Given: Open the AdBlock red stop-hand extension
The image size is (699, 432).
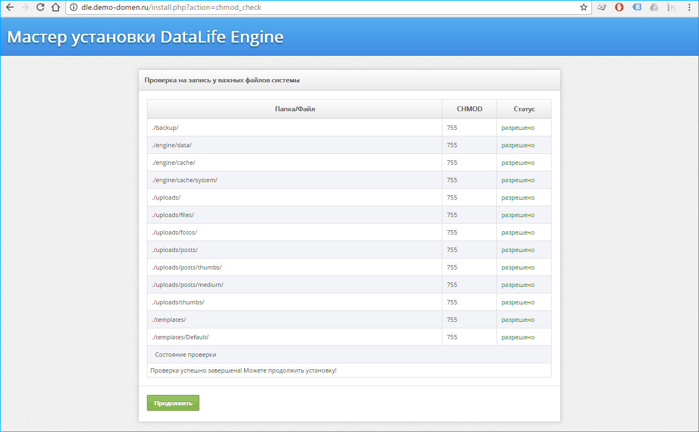Looking at the screenshot, I should click(619, 8).
